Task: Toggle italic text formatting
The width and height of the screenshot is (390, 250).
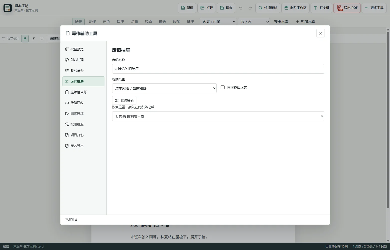Action: click(x=33, y=39)
